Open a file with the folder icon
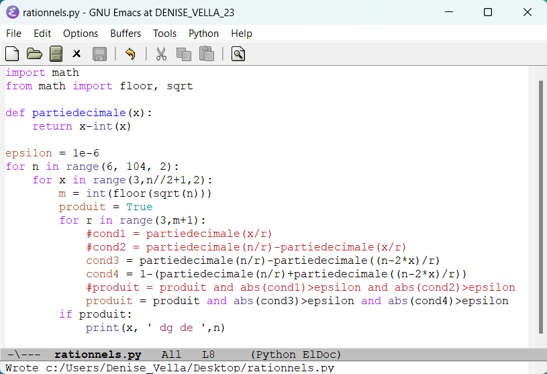This screenshot has width=547, height=374. tap(34, 54)
